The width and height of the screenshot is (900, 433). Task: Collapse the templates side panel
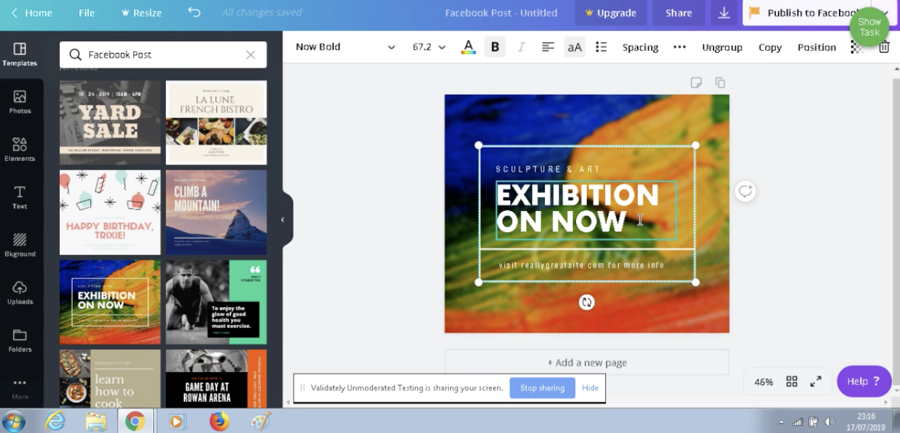[283, 219]
